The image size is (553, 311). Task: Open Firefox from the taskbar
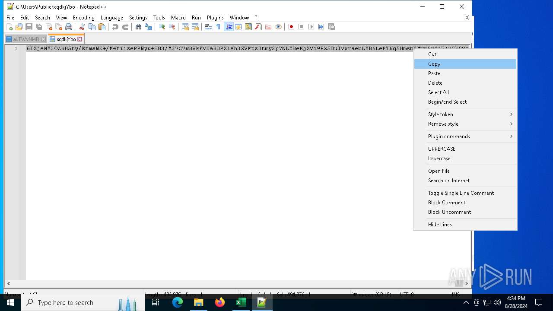point(220,303)
